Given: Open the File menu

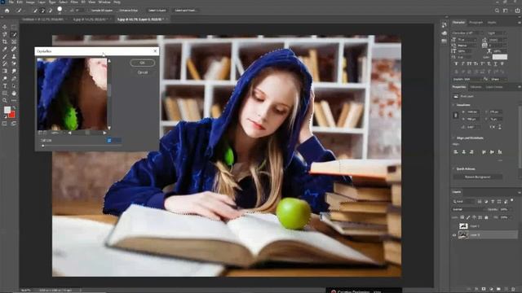Looking at the screenshot, I should click(x=11, y=2).
